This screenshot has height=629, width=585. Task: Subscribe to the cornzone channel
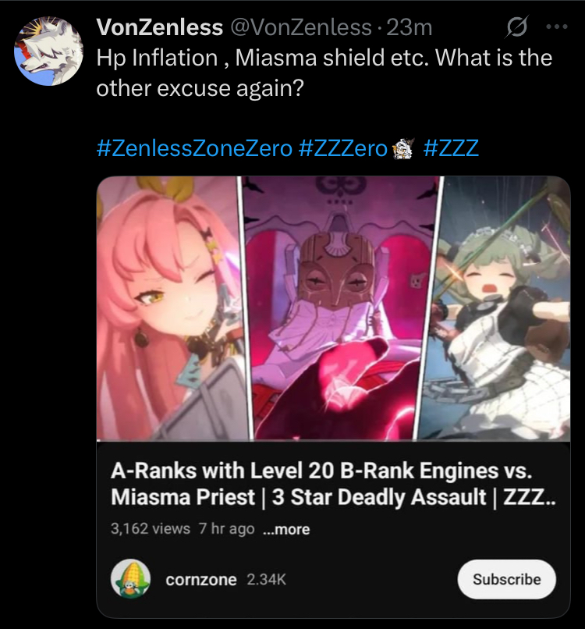[x=506, y=579]
